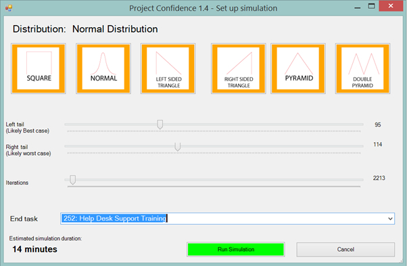This screenshot has height=266, width=407.
Task: Pick the LEFT SIDED TRIANGLE distribution
Action: [x=168, y=68]
